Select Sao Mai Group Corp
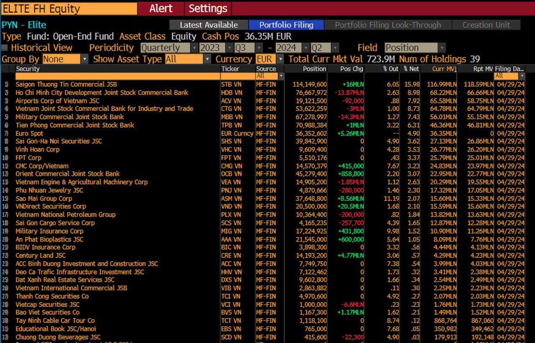 pos(44,199)
